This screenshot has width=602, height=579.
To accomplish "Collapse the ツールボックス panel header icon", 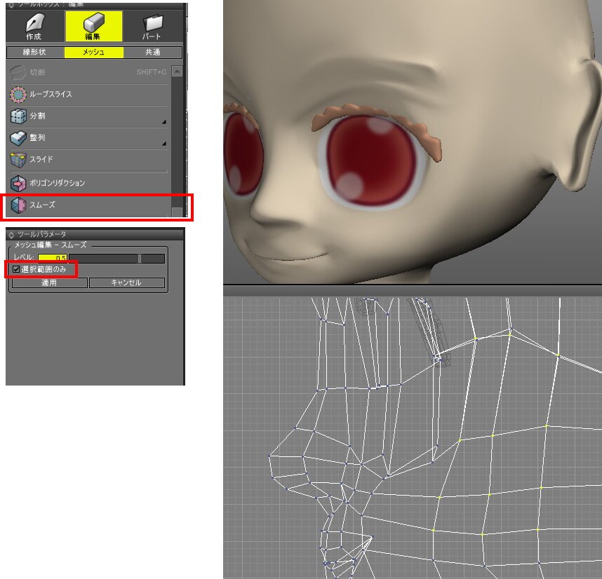I will [11, 5].
